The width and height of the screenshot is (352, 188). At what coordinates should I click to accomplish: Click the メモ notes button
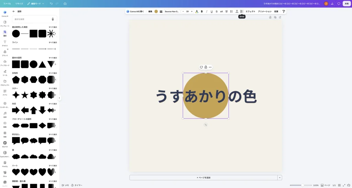(65, 185)
